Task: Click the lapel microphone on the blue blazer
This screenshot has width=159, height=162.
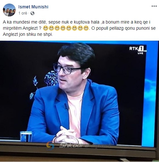Action: 66,106
